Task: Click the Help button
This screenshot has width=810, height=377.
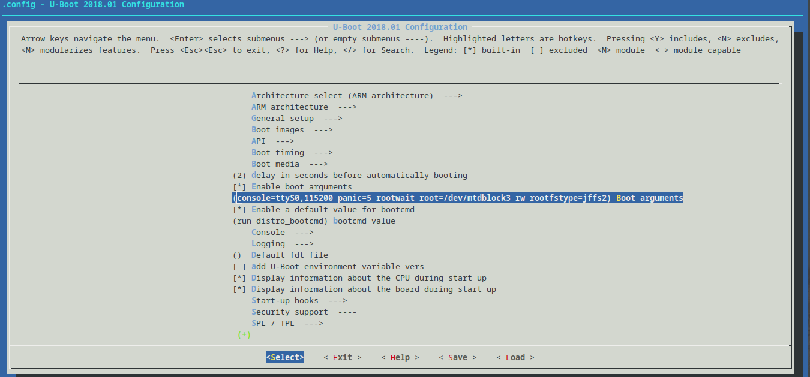Action: [x=400, y=357]
